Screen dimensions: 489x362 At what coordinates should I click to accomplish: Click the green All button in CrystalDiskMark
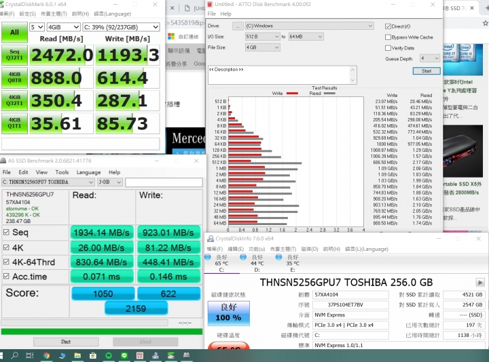click(14, 32)
